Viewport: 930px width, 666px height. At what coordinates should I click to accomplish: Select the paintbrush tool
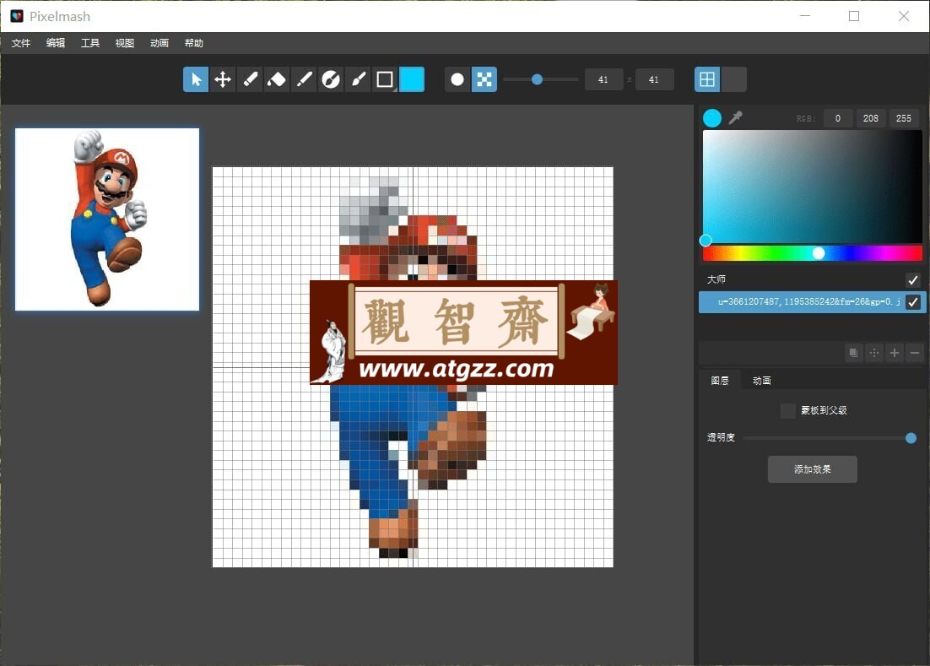358,79
